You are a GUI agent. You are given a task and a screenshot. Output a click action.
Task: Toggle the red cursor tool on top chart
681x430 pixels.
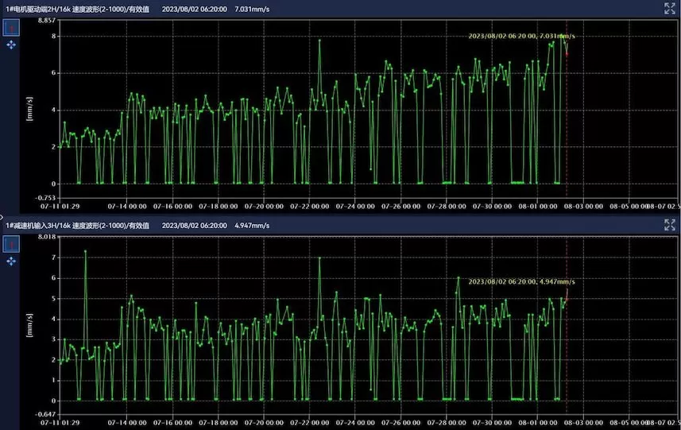pyautogui.click(x=11, y=28)
